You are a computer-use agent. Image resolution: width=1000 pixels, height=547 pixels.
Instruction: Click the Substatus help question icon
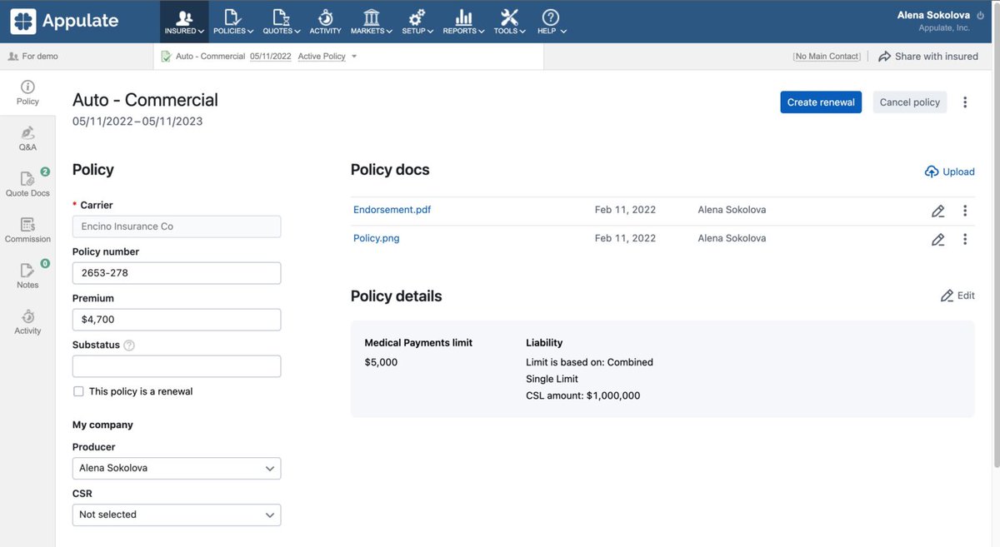[129, 346]
